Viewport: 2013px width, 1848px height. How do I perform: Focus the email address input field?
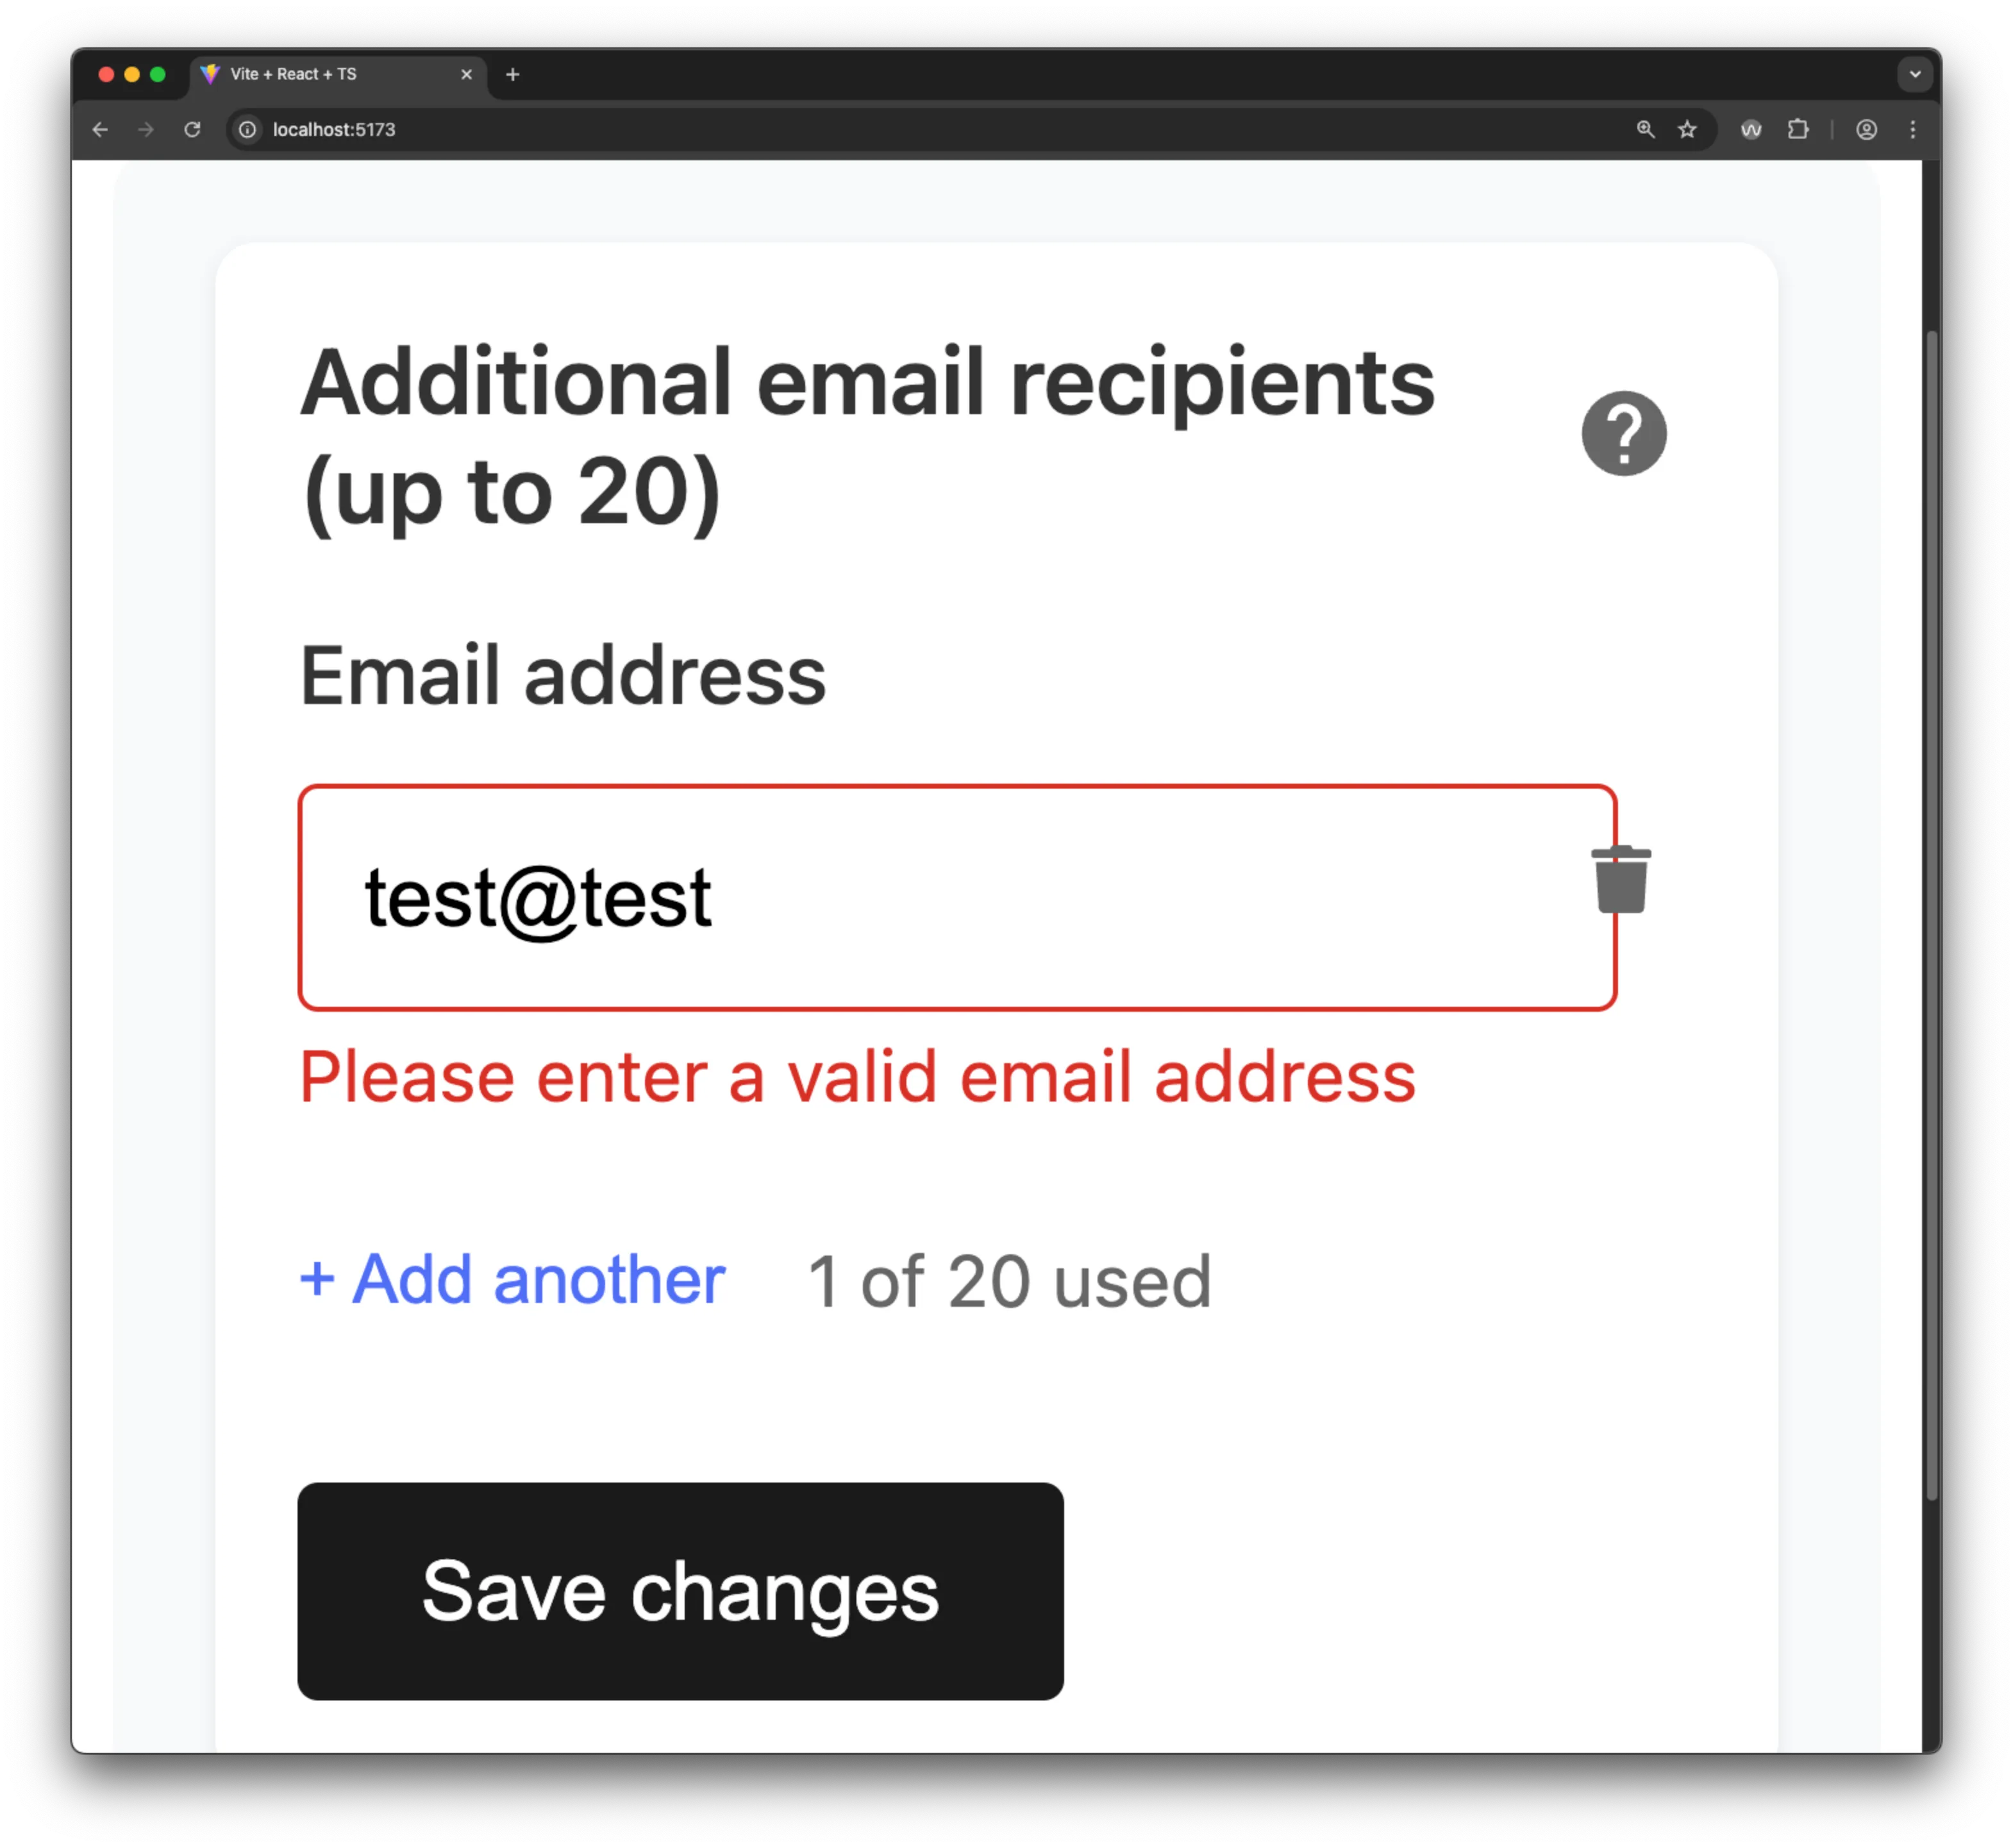957,898
